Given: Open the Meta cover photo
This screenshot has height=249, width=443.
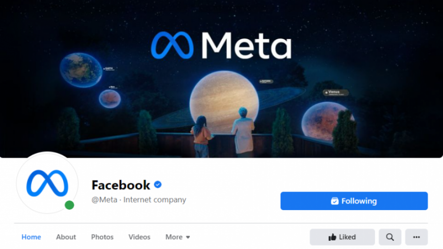Looking at the screenshot, I should click(221, 79).
